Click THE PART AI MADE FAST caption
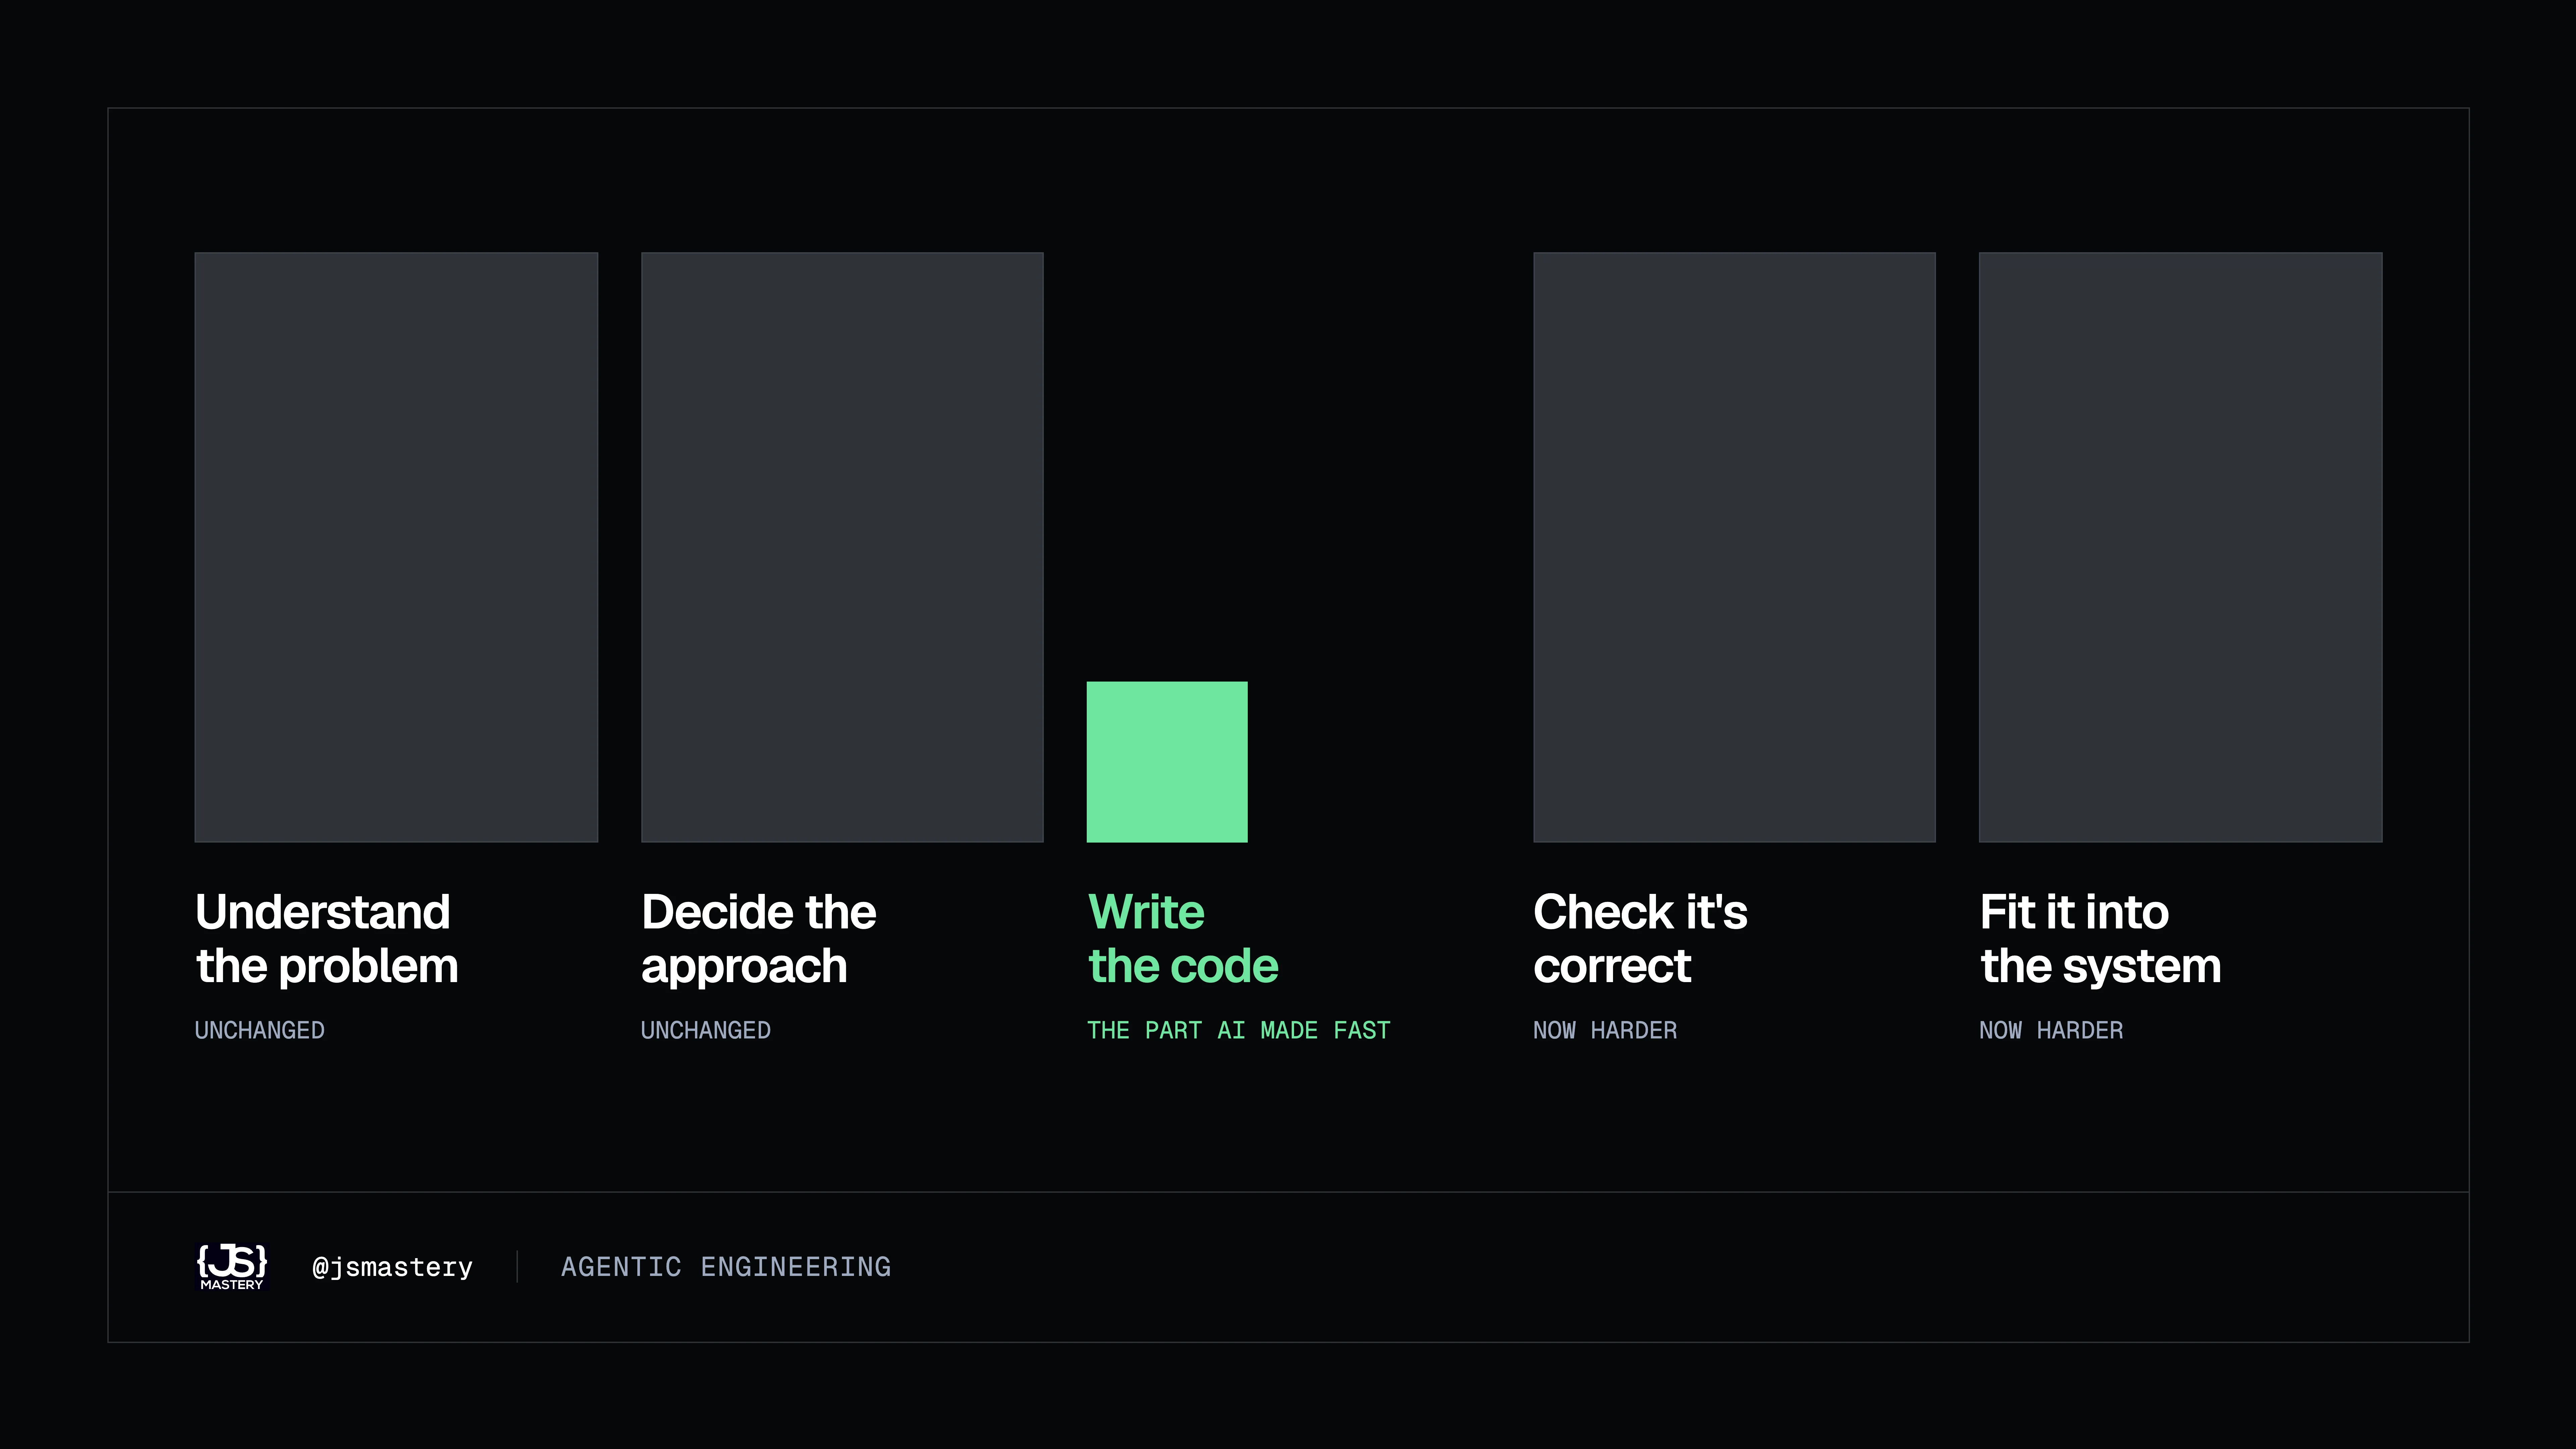This screenshot has width=2576, height=1449. (x=1239, y=1030)
